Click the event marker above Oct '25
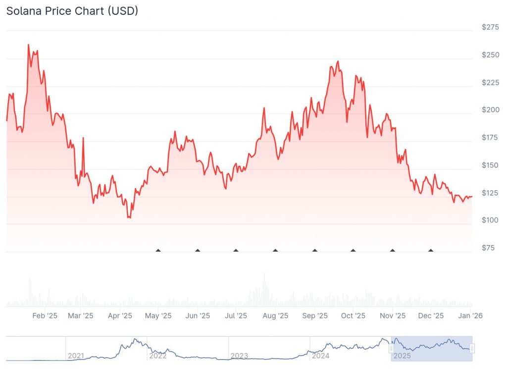Viewport: 507px width, 370px height. click(x=353, y=250)
